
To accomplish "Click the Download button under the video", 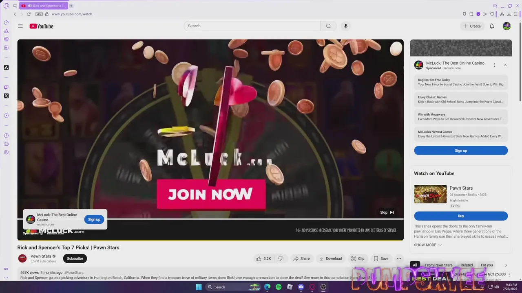I will tap(330, 258).
